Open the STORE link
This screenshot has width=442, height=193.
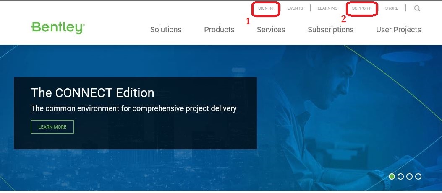click(x=392, y=8)
